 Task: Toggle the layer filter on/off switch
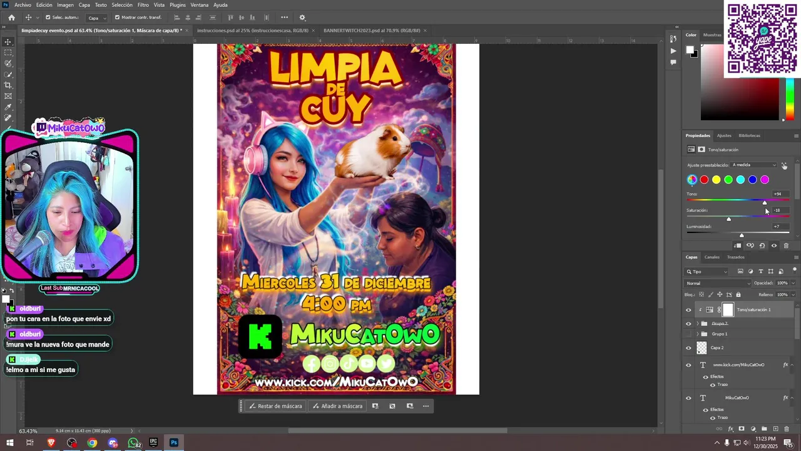(x=795, y=271)
